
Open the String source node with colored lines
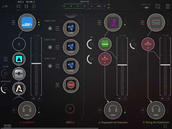(x=156, y=23)
